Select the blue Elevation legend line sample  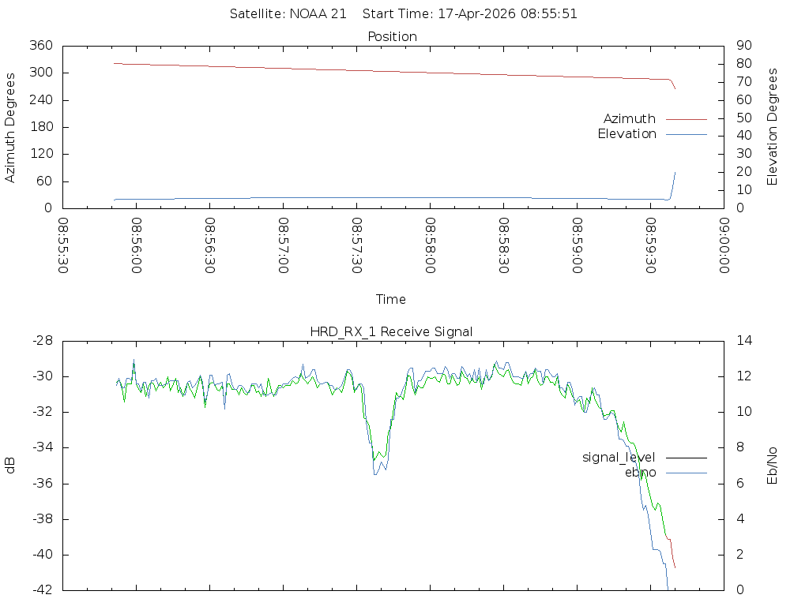tap(686, 134)
